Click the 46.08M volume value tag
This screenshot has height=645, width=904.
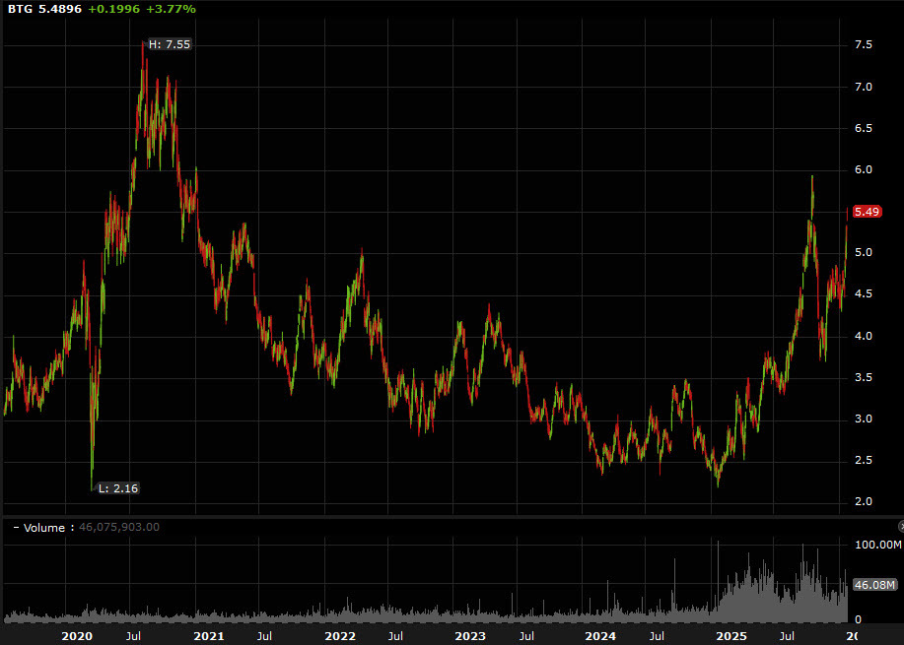point(873,586)
